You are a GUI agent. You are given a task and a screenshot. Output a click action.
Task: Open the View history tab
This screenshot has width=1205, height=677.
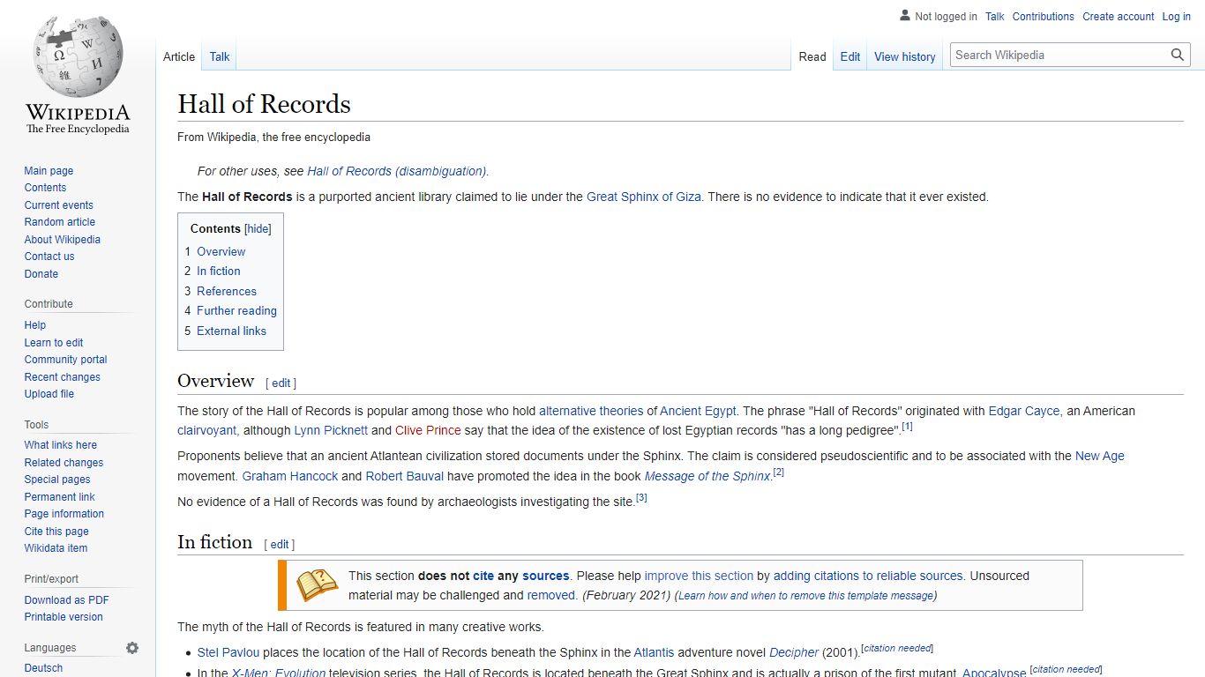click(904, 56)
